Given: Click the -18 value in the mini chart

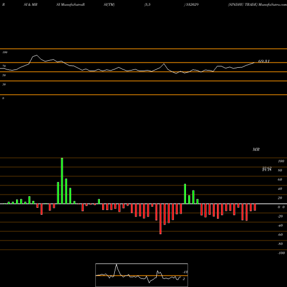Looking at the screenshot, I should (185, 272).
